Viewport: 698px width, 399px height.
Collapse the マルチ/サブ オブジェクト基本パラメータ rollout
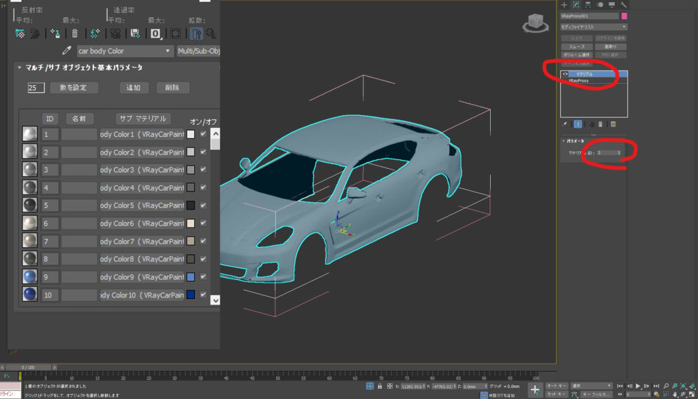point(19,67)
